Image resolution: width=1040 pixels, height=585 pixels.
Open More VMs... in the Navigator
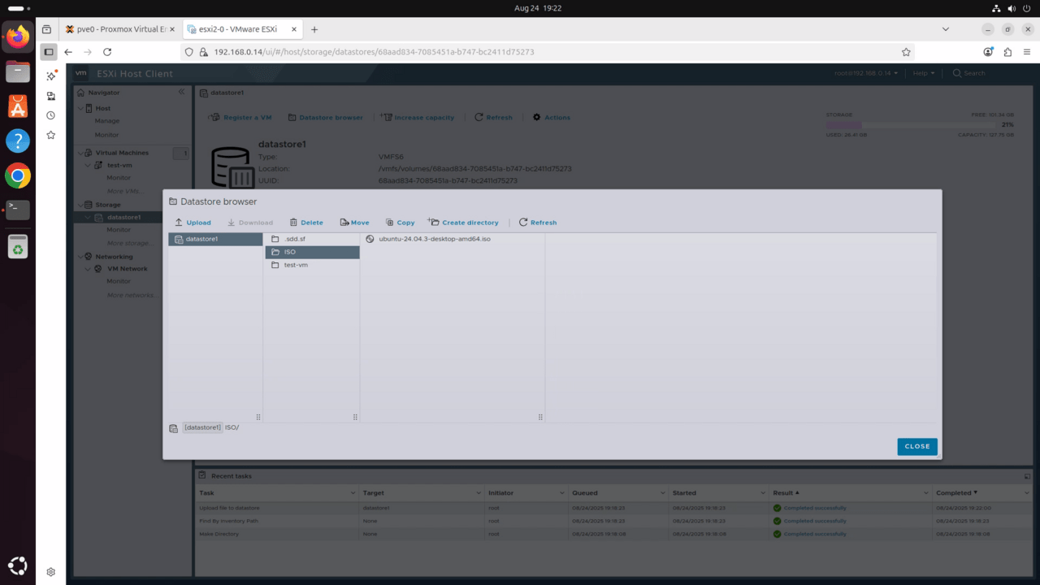(125, 191)
